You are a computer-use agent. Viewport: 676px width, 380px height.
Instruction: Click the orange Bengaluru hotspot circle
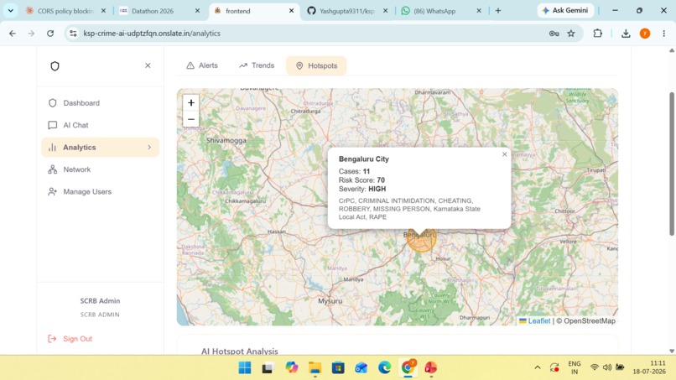click(421, 242)
